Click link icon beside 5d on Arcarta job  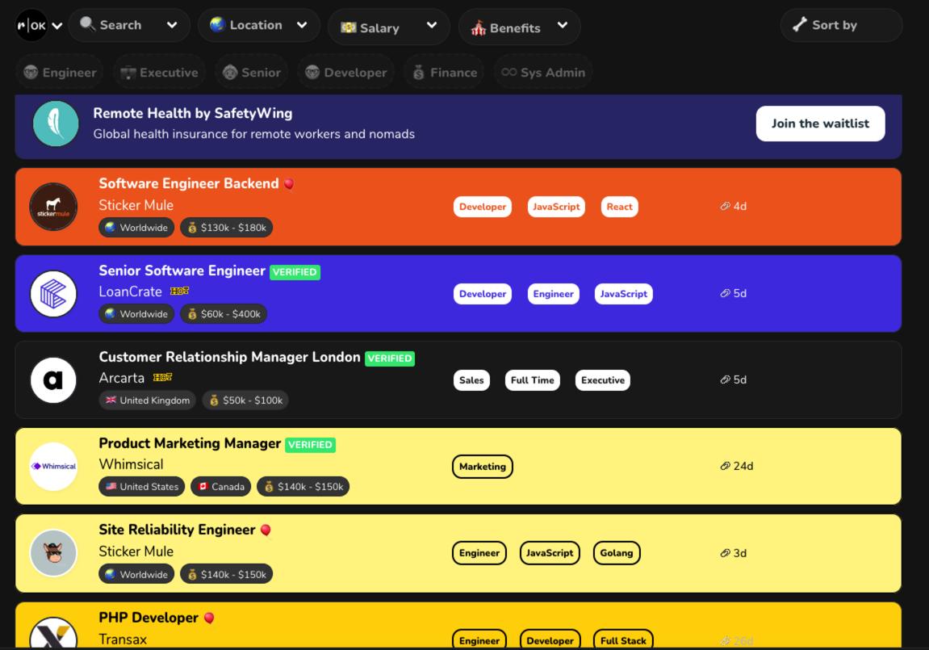click(x=725, y=380)
